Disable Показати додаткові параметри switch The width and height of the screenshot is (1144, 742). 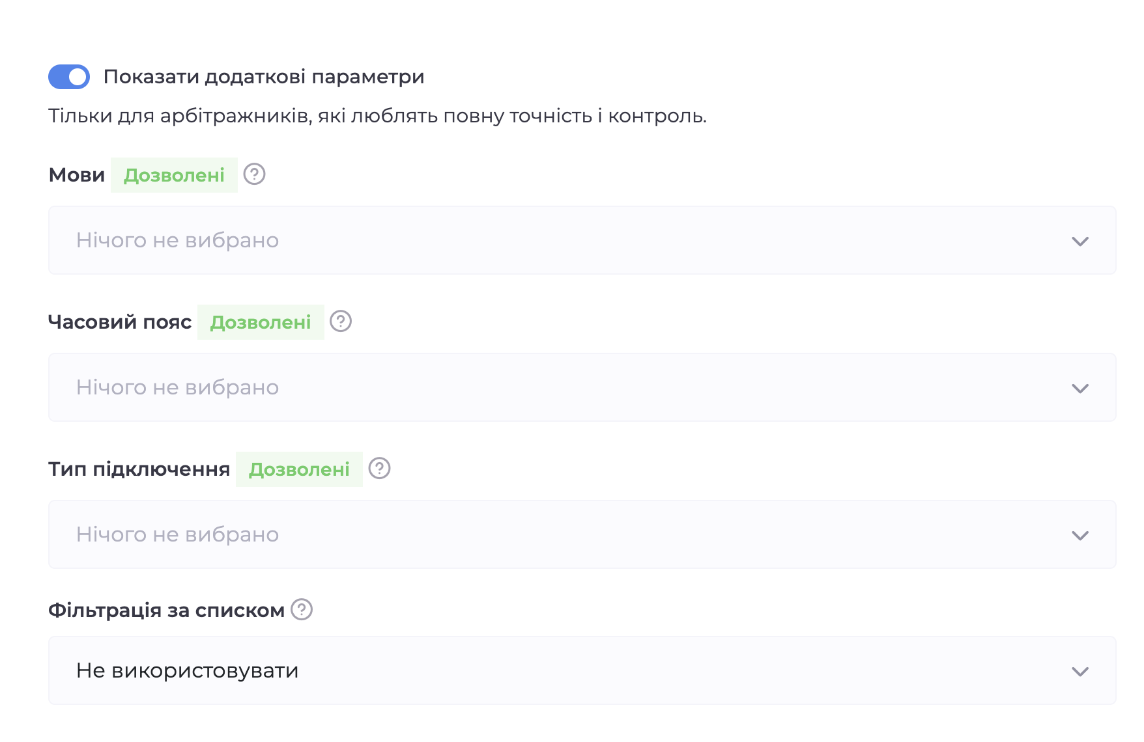click(x=68, y=76)
